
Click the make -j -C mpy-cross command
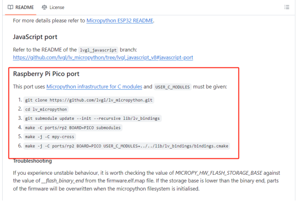pos(50,136)
